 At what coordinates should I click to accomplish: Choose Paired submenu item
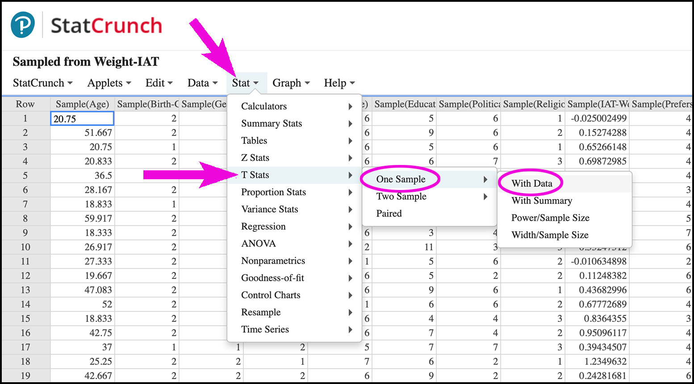[x=429, y=214]
